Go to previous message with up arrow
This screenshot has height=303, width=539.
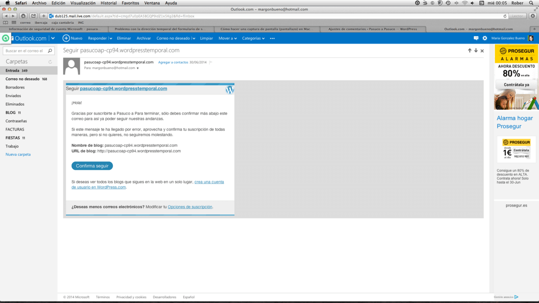coord(469,50)
